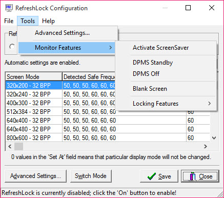Click the horizontal scrollbar thumb
This screenshot has height=198, width=224.
tap(18, 146)
